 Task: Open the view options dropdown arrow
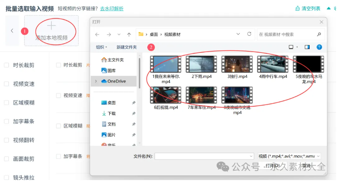click(x=297, y=47)
